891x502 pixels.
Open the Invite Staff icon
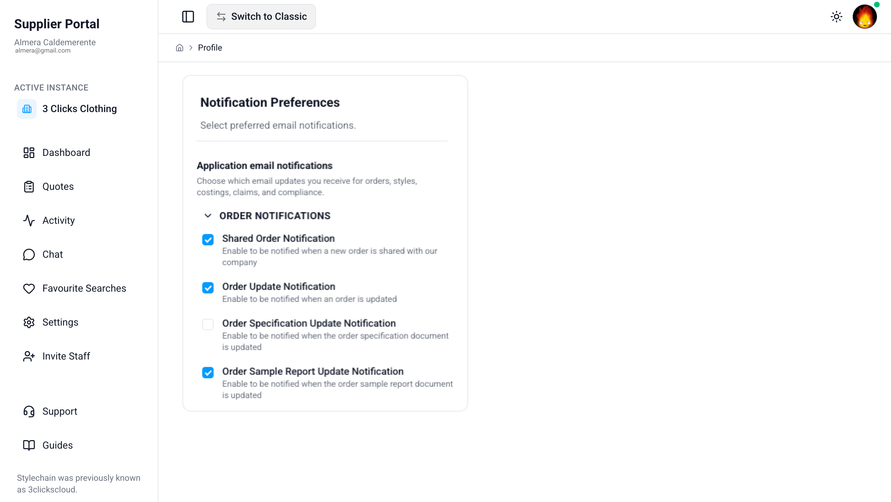coord(29,356)
